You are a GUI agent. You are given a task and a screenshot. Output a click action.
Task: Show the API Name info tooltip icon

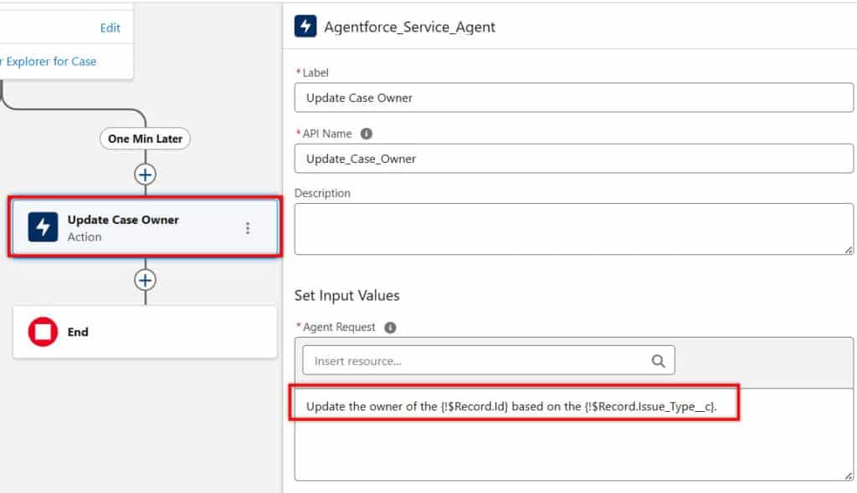pos(367,133)
